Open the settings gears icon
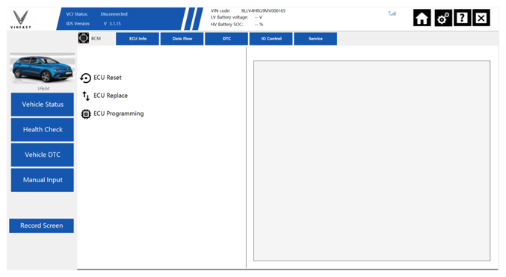Viewport: 506px width, 277px height. point(443,18)
